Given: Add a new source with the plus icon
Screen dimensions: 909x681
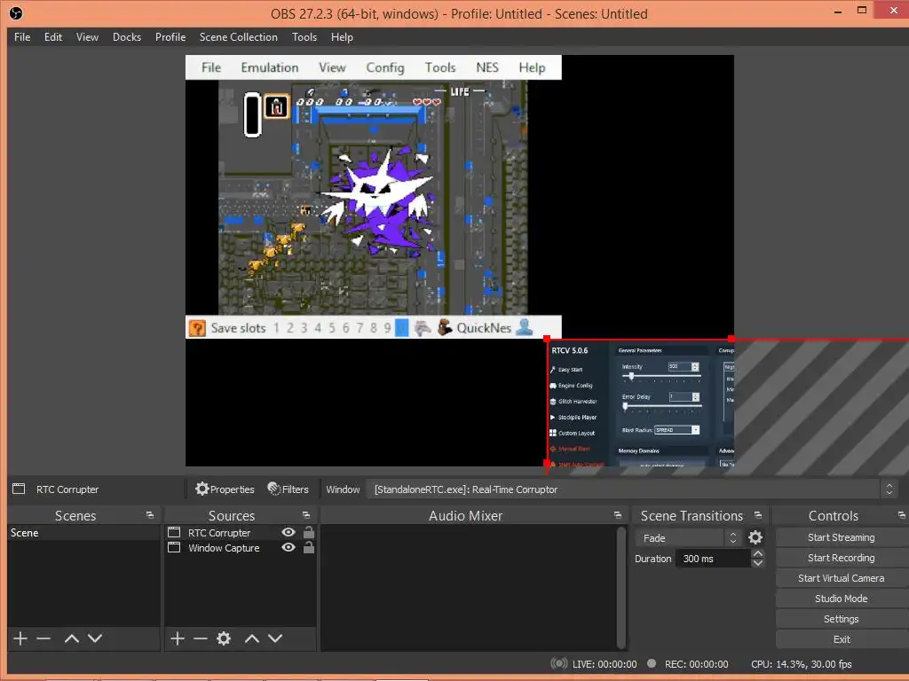Looking at the screenshot, I should (x=178, y=638).
